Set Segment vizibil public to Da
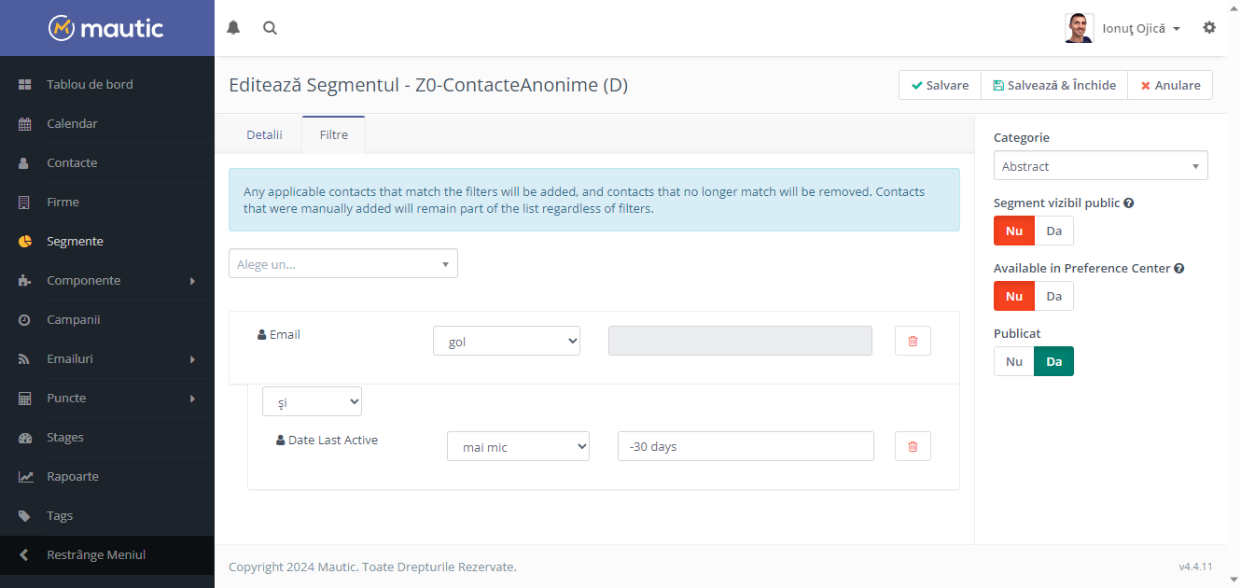This screenshot has width=1241, height=588. point(1054,231)
